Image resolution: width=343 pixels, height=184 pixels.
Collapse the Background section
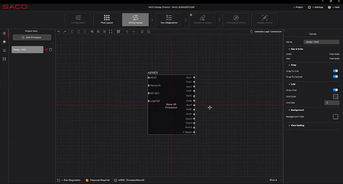(289, 110)
